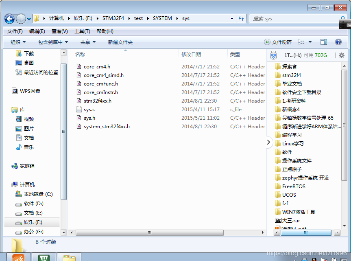Toggle the preview pane icon
Screen dimensions: 351x261
(x=324, y=42)
